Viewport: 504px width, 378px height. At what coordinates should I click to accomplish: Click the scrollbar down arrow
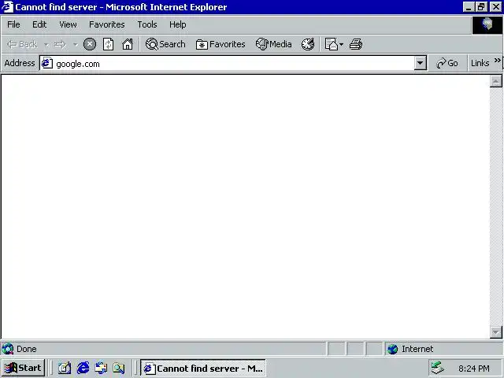(496, 332)
